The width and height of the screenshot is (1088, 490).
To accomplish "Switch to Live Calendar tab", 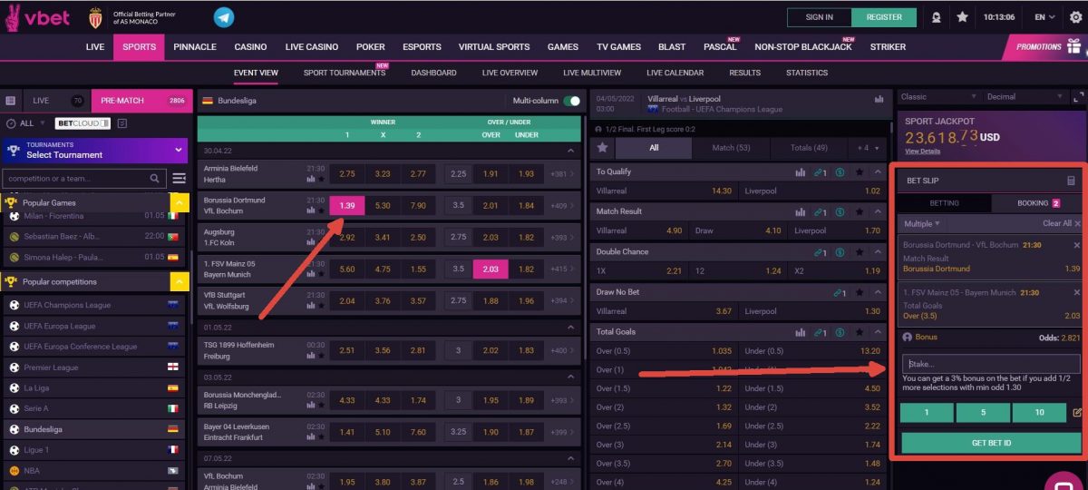I will coord(675,73).
